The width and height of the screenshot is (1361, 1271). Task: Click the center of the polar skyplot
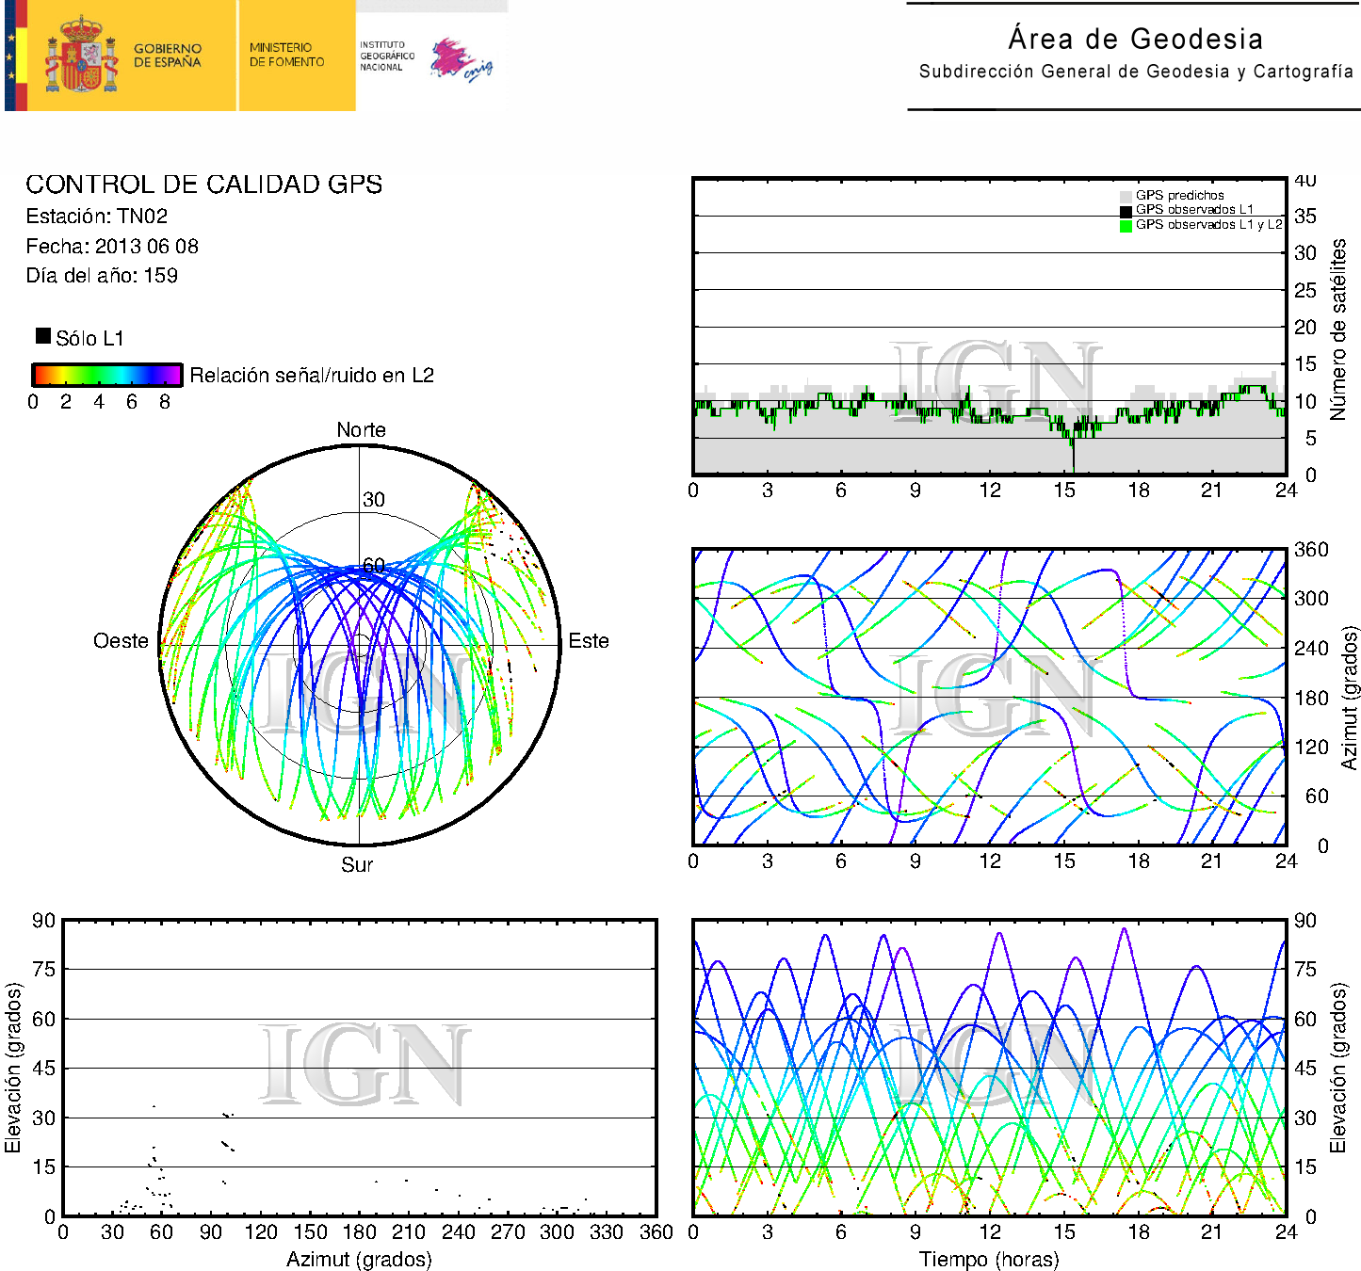[360, 646]
